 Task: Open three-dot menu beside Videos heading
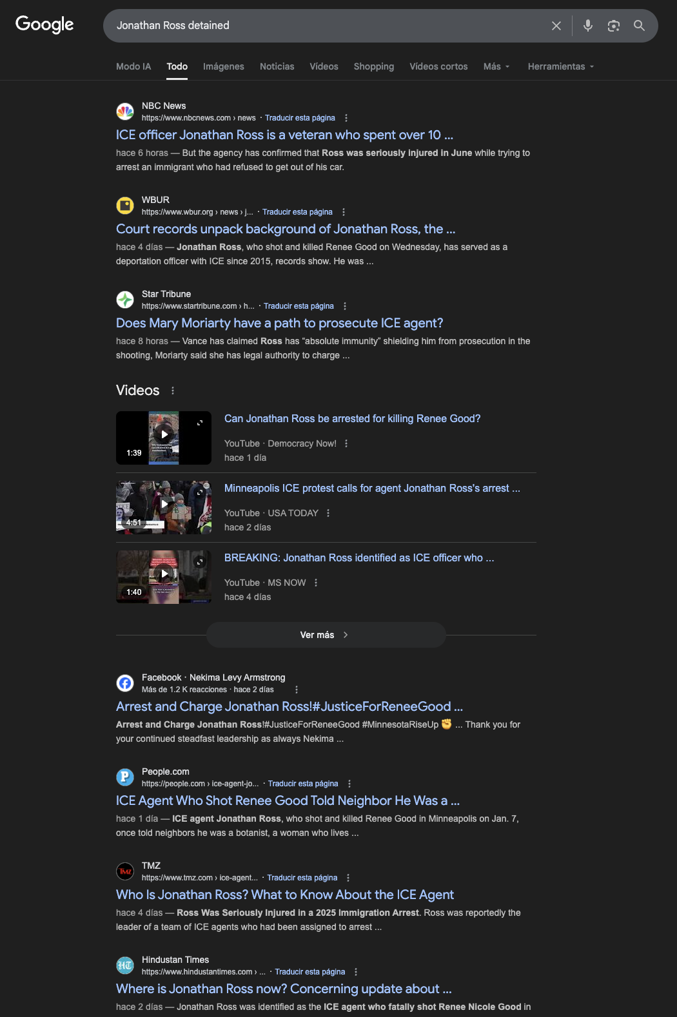(173, 391)
